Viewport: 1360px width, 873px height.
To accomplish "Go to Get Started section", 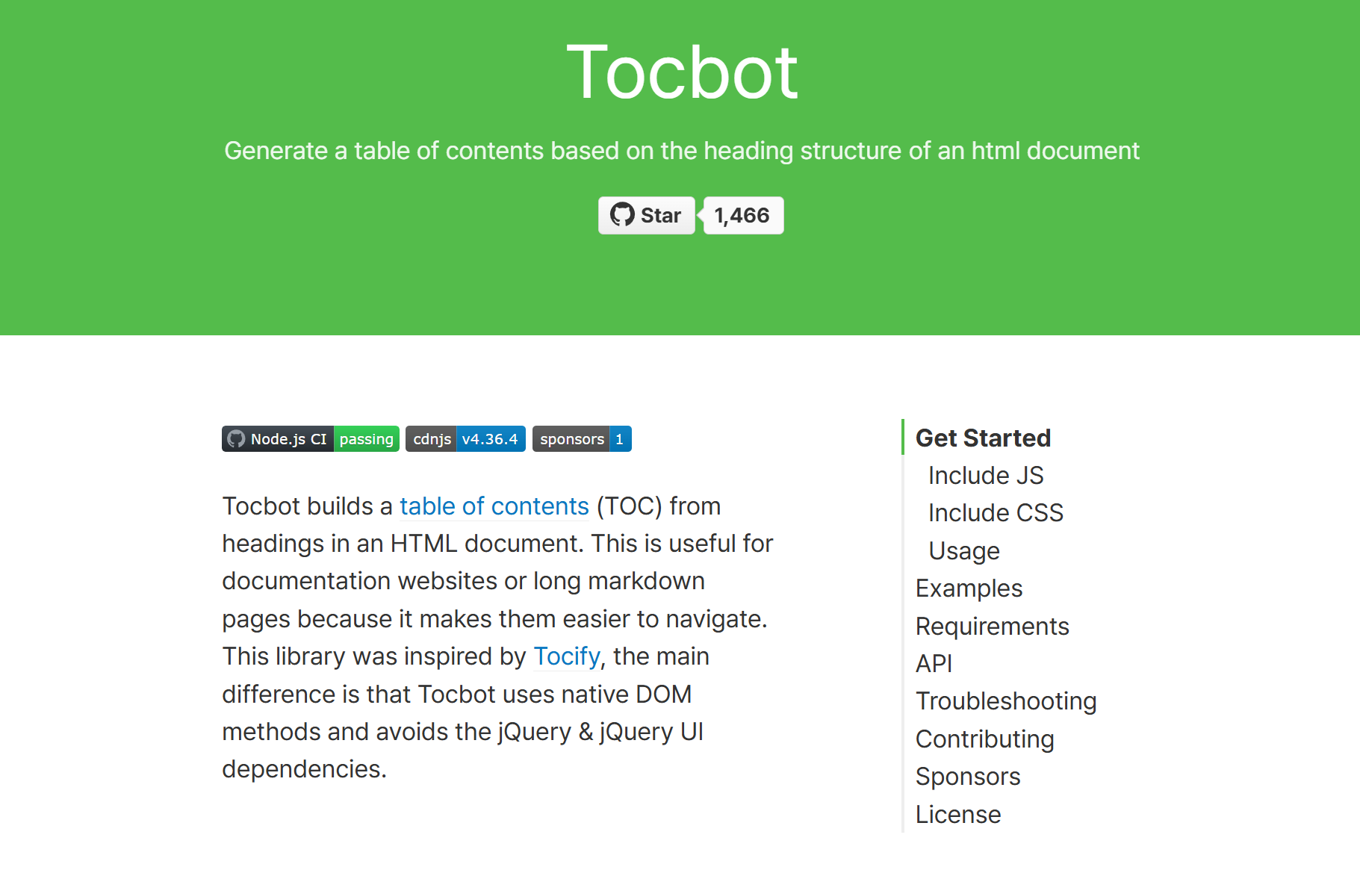I will click(983, 438).
